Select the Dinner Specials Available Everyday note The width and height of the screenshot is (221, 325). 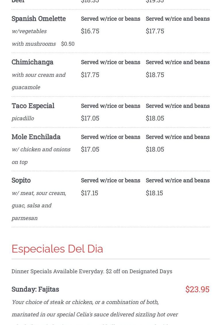pos(92,271)
